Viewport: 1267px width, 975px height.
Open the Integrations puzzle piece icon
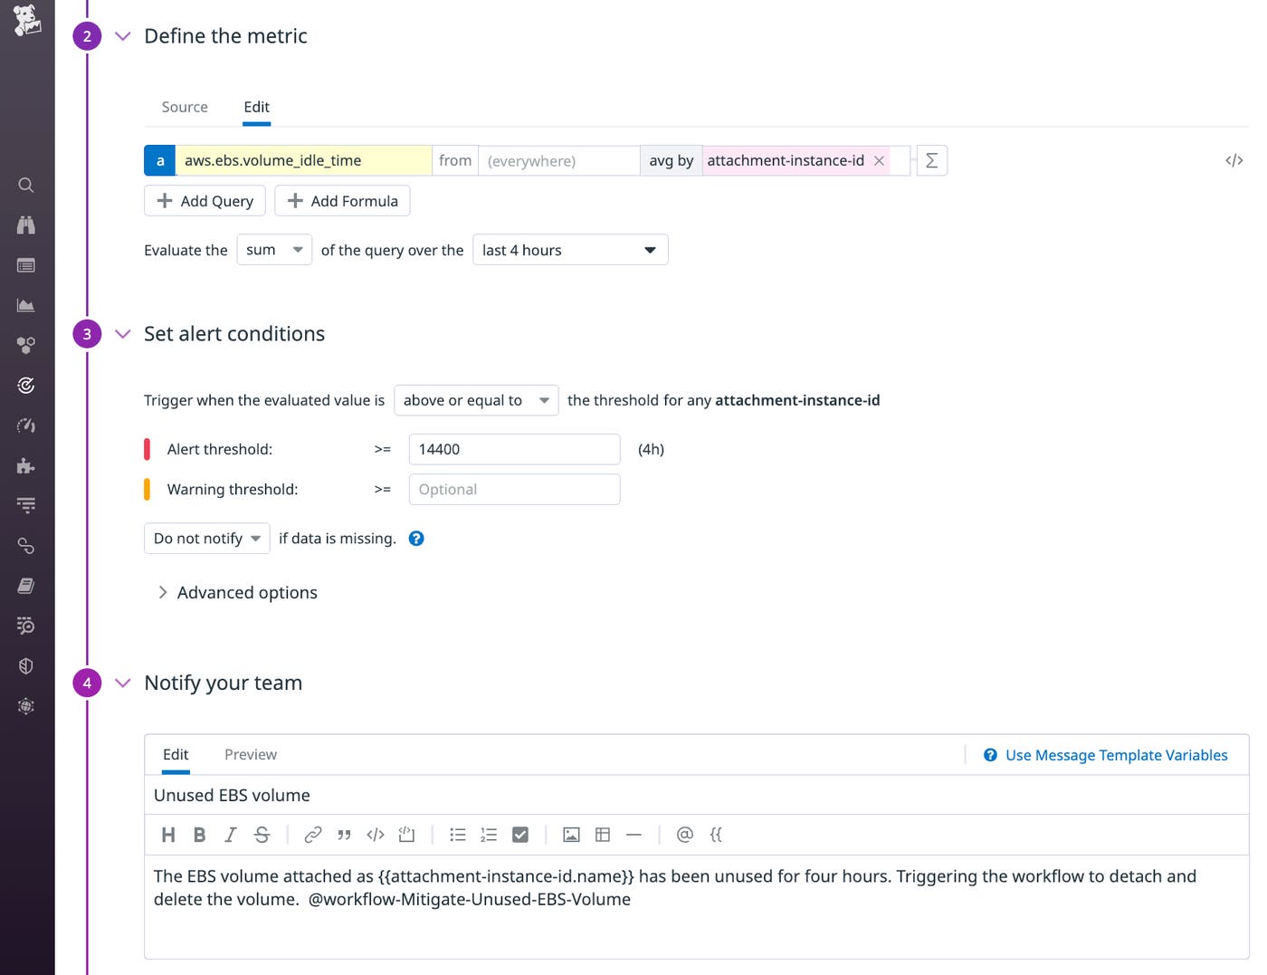click(25, 464)
